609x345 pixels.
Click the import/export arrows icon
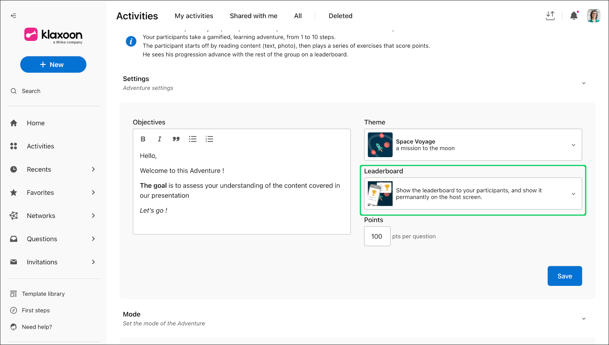[550, 16]
